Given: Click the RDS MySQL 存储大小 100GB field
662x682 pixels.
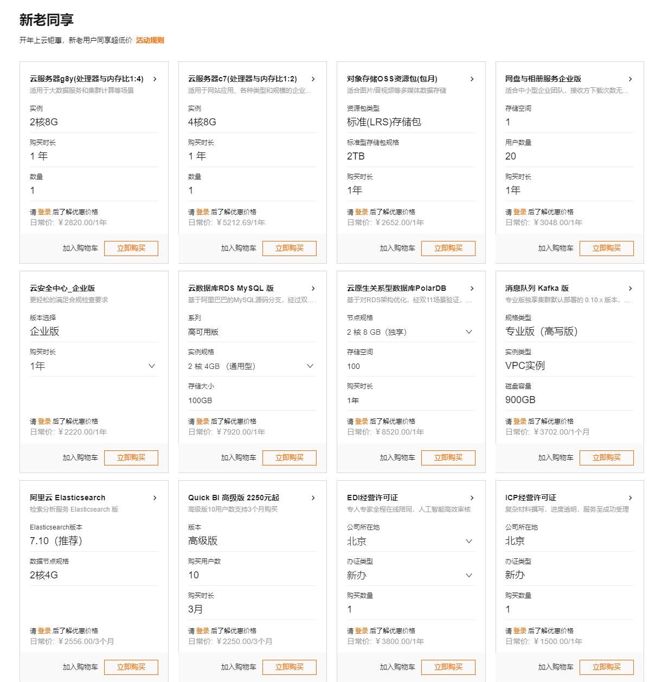Looking at the screenshot, I should [252, 400].
